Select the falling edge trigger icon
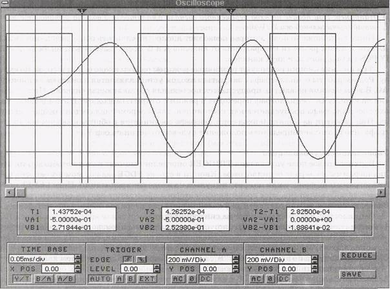This screenshot has width=390, height=289. point(141,259)
